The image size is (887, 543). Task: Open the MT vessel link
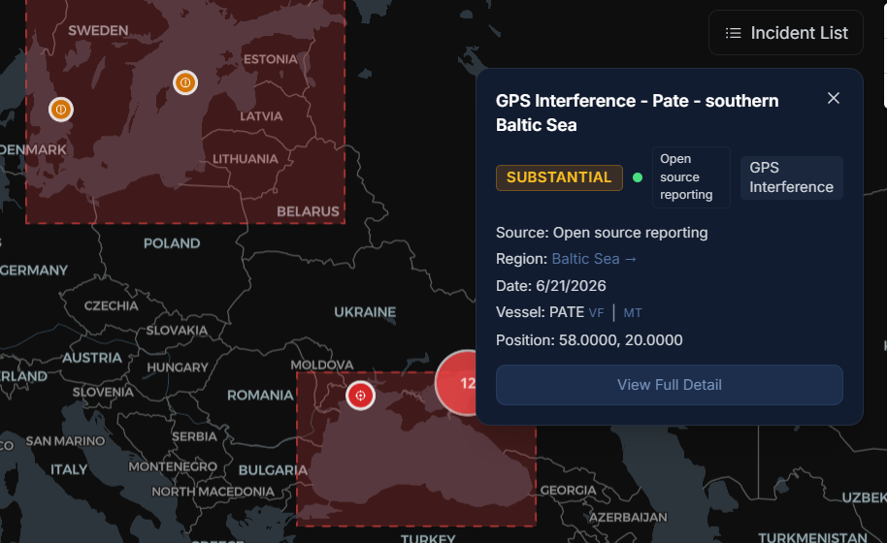tap(633, 313)
